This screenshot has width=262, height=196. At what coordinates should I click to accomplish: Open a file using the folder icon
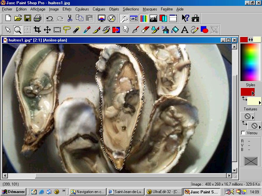[18, 18]
